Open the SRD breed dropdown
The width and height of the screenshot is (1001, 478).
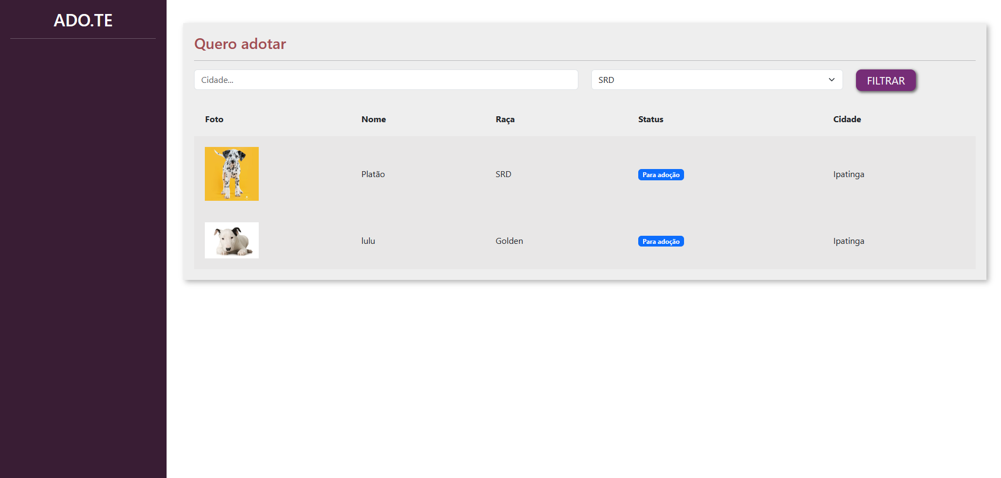[x=717, y=80]
